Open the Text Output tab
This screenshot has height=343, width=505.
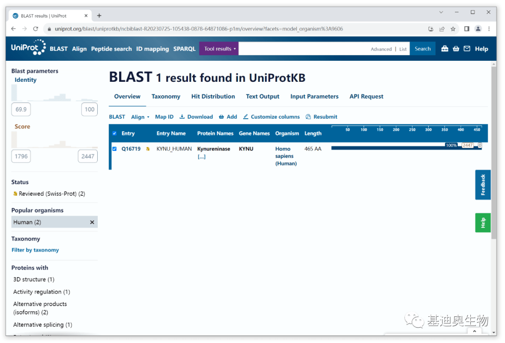262,96
